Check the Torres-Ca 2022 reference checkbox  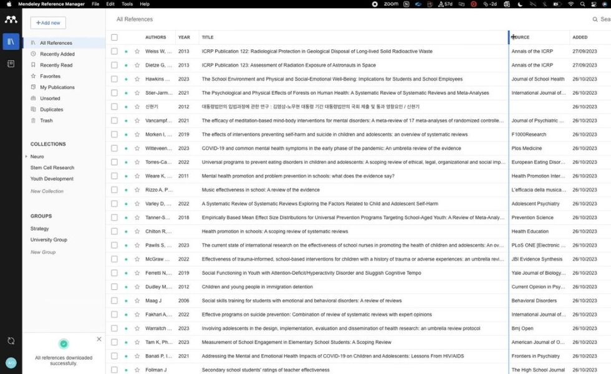114,162
